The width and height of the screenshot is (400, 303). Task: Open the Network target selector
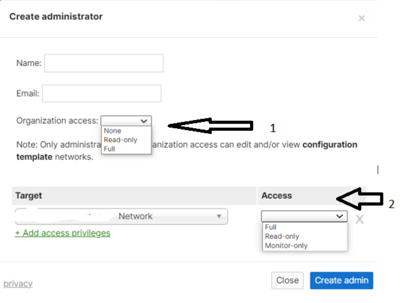point(121,216)
